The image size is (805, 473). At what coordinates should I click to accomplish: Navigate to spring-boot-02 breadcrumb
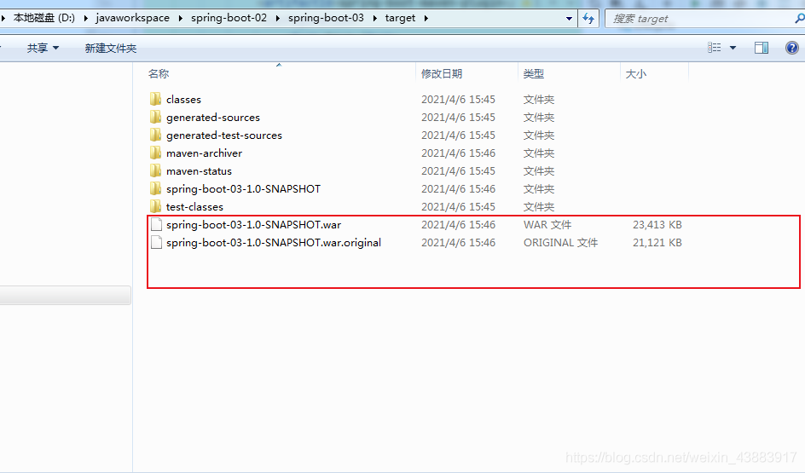tap(229, 18)
